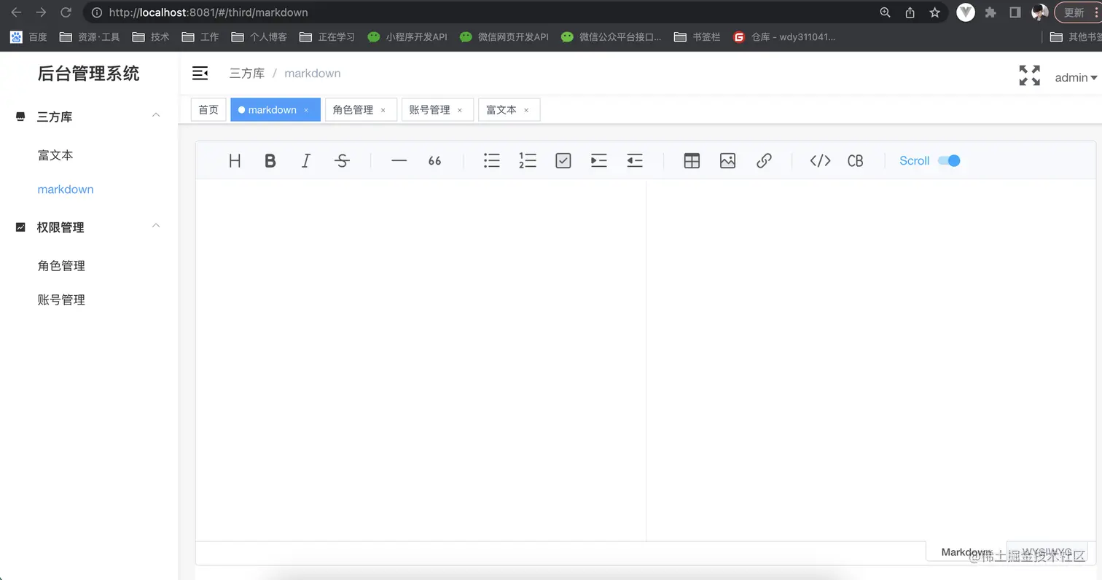Open the 仓库 - wdy311041 bookmark
The image size is (1102, 580).
click(x=784, y=36)
